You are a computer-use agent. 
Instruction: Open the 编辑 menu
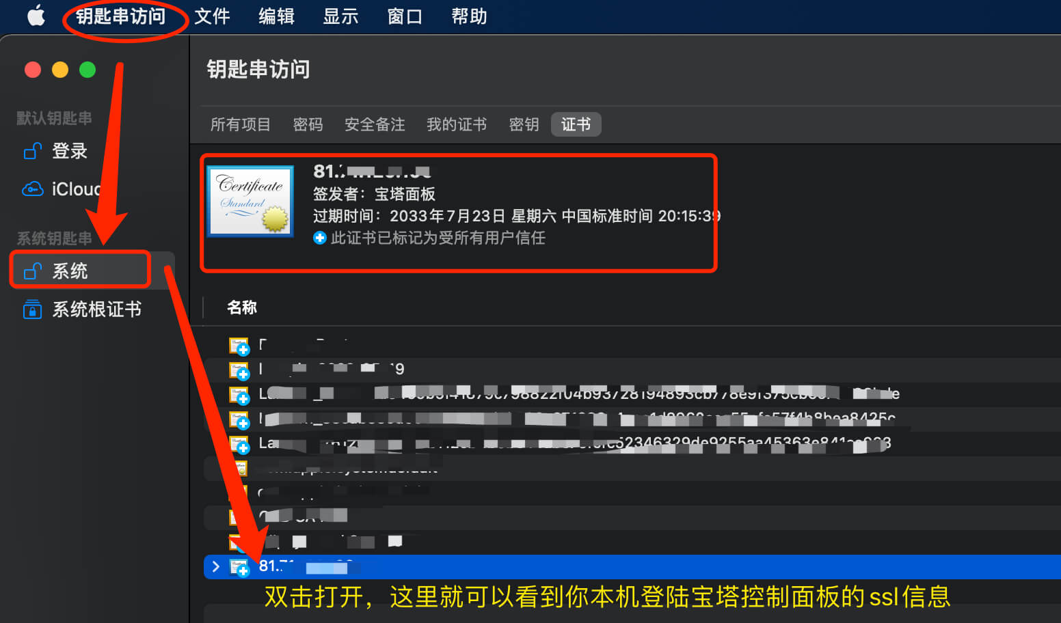[276, 16]
